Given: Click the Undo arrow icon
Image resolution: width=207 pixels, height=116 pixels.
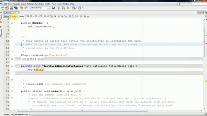Looking at the screenshot, I should pyautogui.click(x=22, y=8).
